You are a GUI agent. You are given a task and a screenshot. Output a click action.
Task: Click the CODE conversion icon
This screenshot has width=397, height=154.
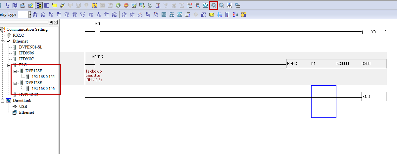tap(158, 5)
